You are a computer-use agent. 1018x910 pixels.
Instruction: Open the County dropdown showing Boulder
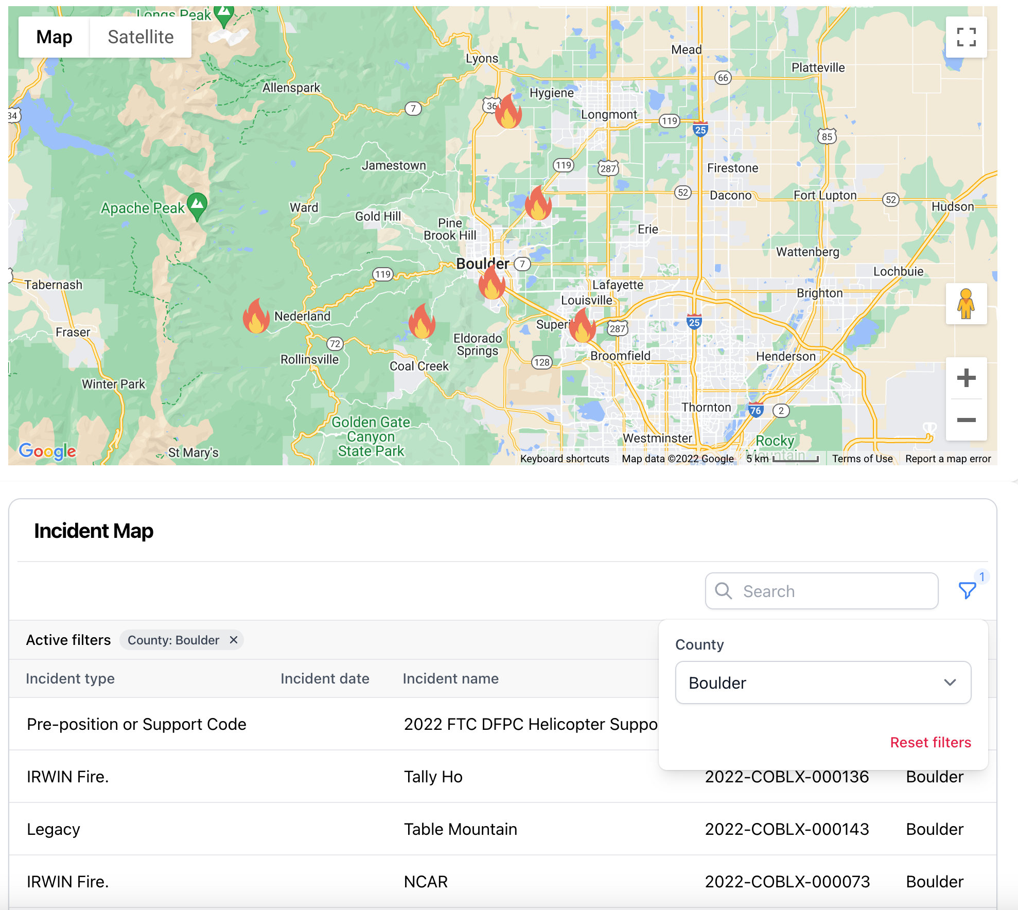(822, 682)
